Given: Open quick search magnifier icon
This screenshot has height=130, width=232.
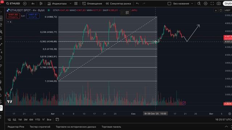Looking at the screenshot, I should [199, 4].
